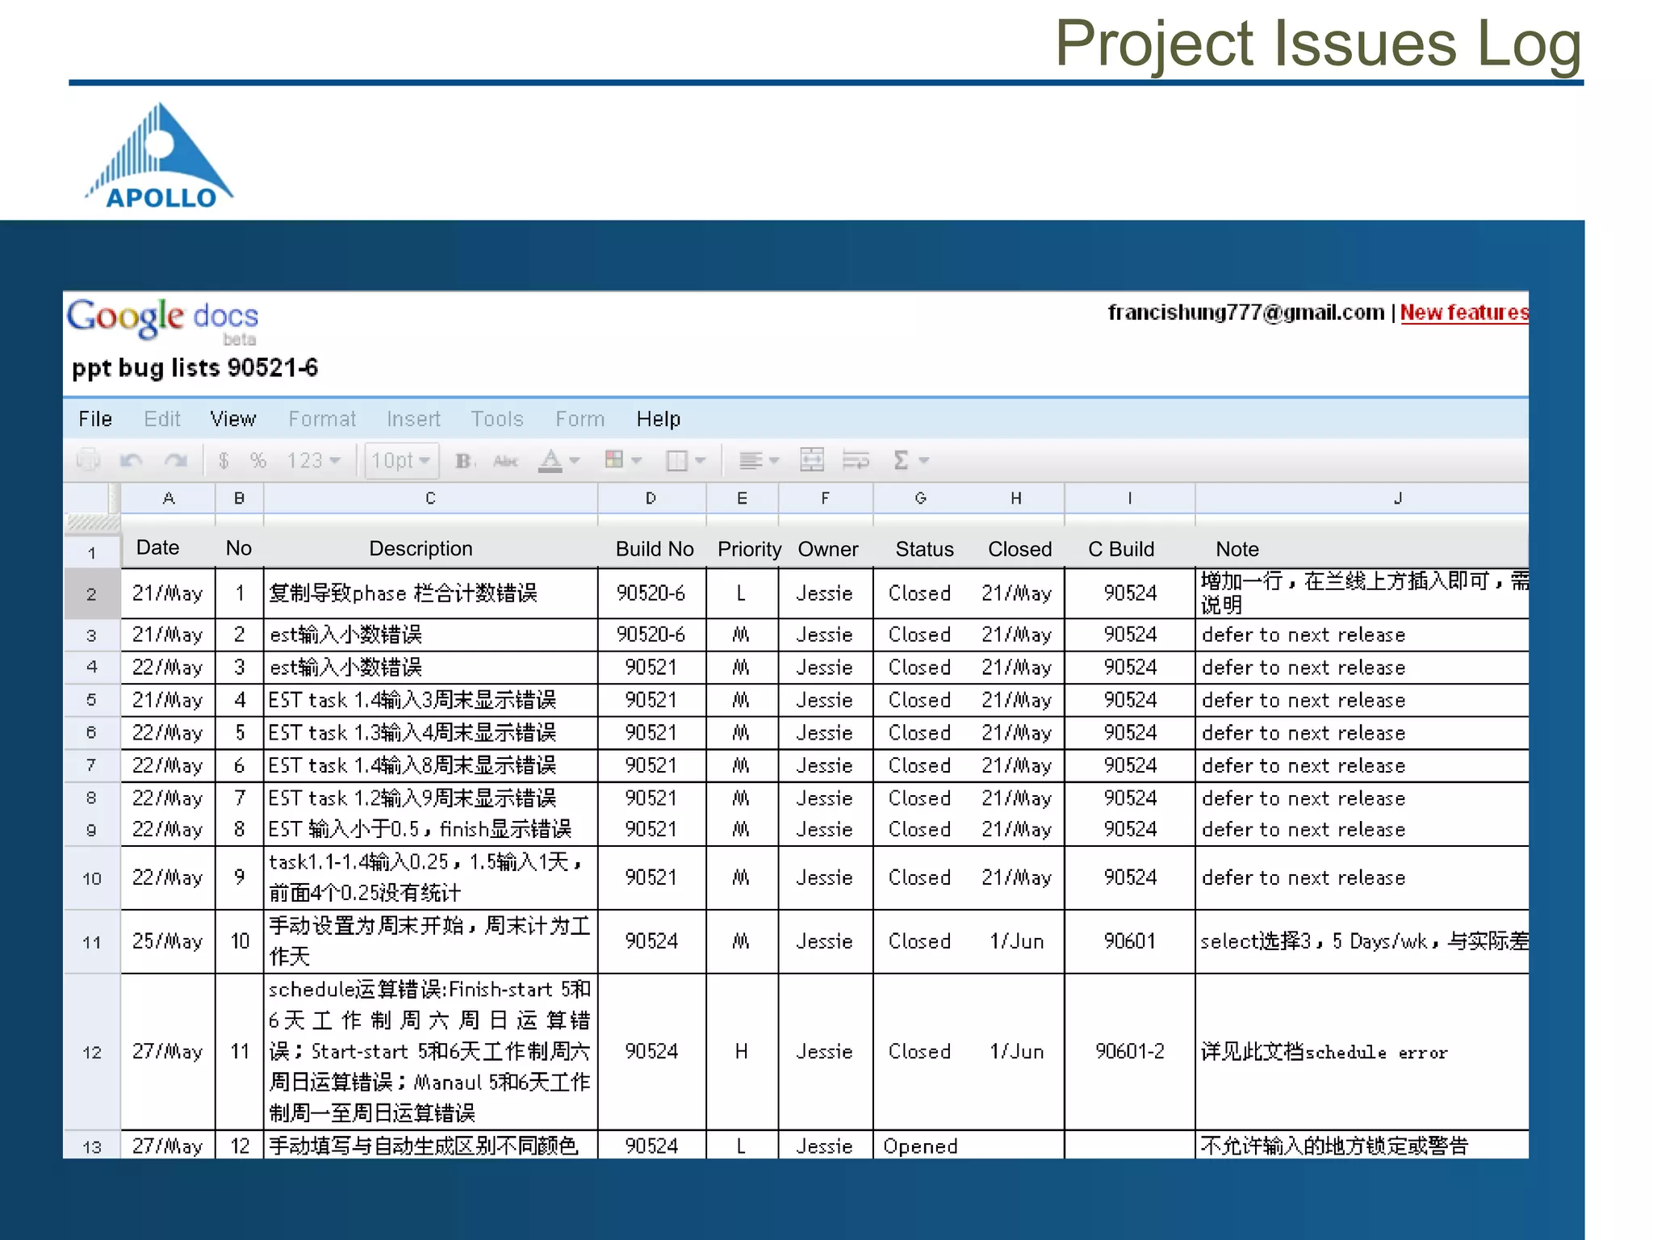Click document title ppt bug lists 90521-6
This screenshot has width=1653, height=1240.
coord(195,368)
